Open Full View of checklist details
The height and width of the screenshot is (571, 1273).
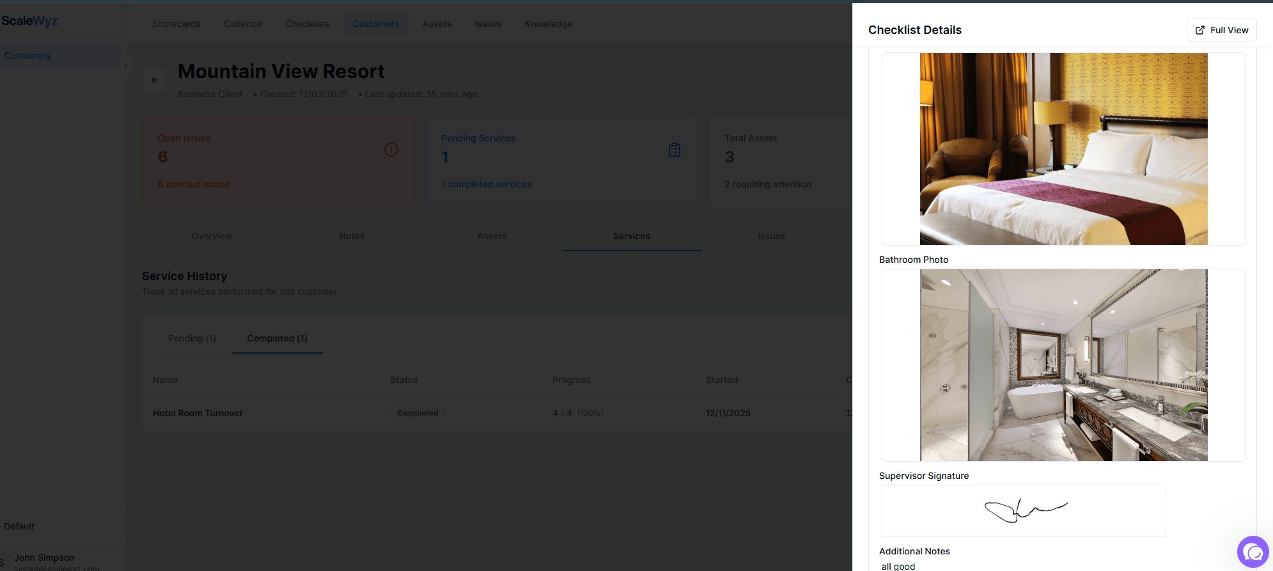(1221, 30)
